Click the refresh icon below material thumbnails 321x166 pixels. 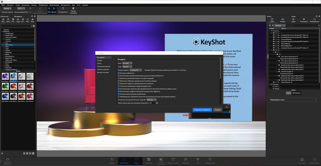pyautogui.click(x=2, y=153)
